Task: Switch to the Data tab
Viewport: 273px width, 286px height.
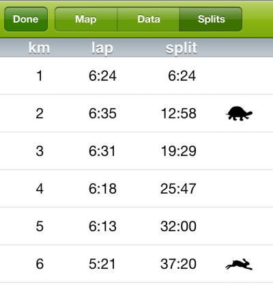Action: coord(149,19)
